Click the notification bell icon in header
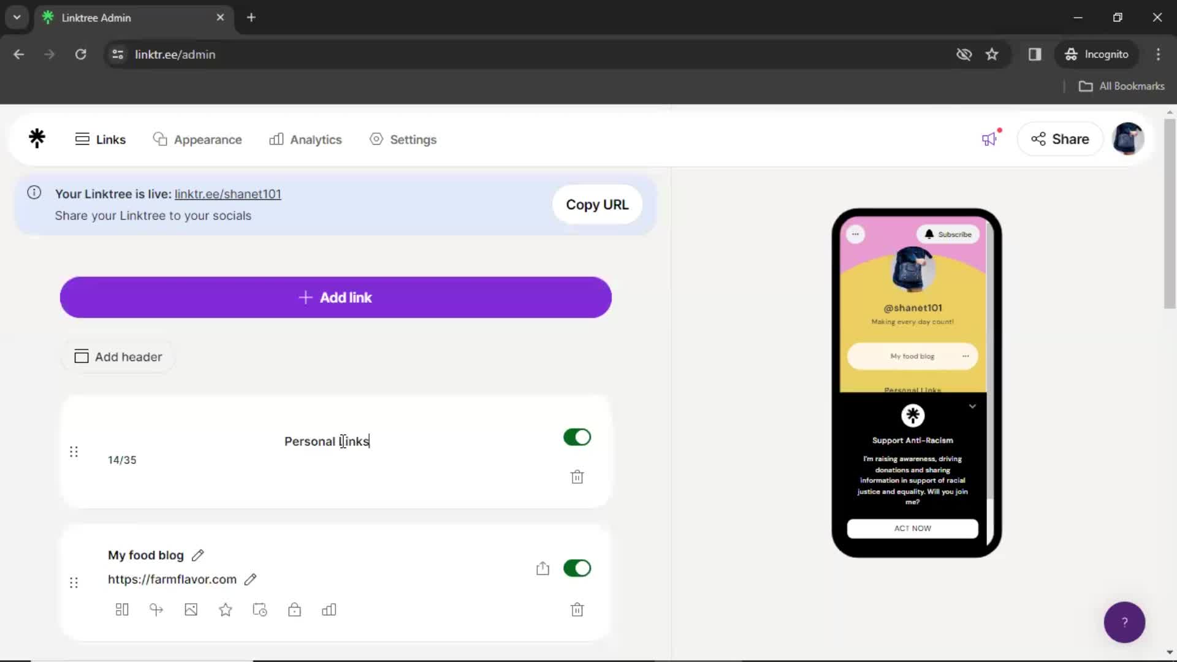1177x662 pixels. pos(990,139)
